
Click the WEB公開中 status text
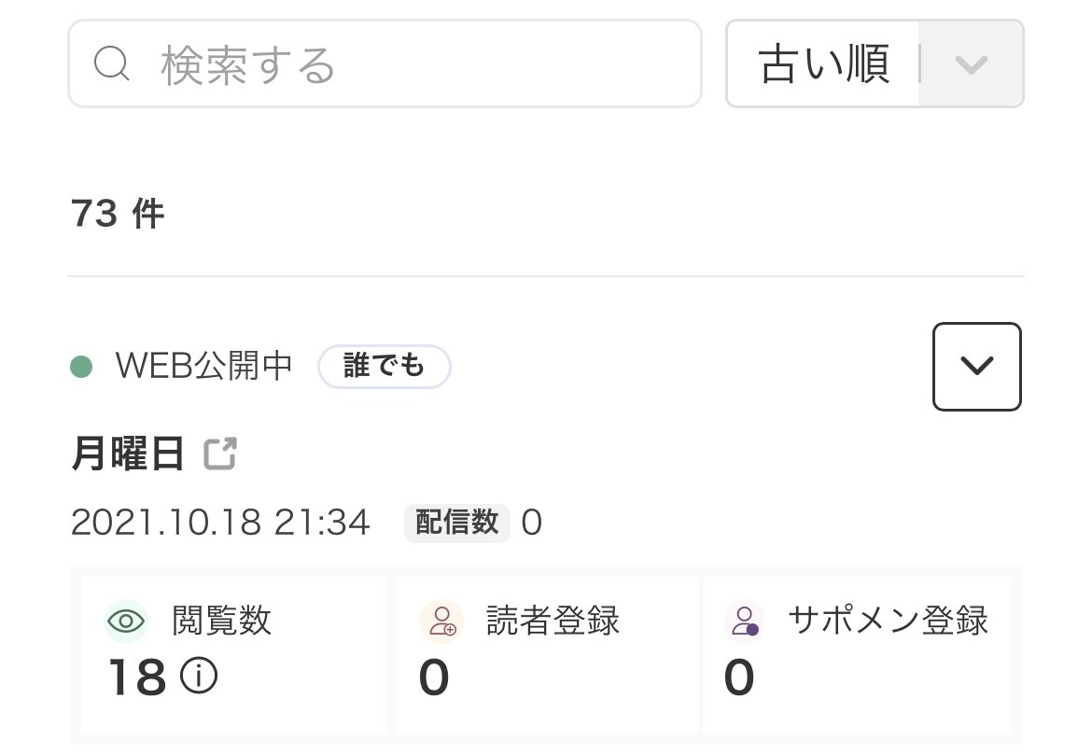click(204, 367)
